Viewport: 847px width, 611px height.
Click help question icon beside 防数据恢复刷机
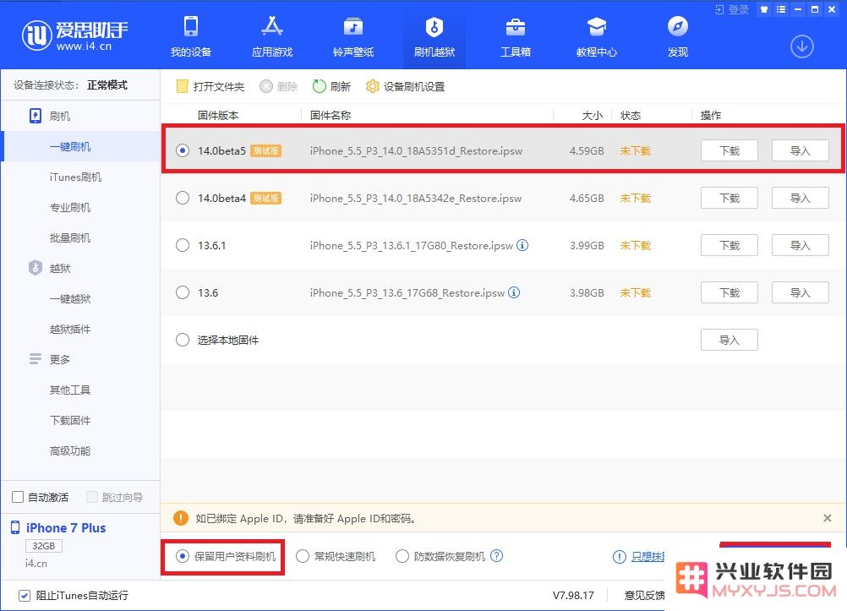(x=496, y=555)
